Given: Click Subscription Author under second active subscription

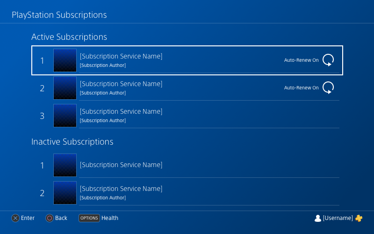Looking at the screenshot, I should [102, 93].
